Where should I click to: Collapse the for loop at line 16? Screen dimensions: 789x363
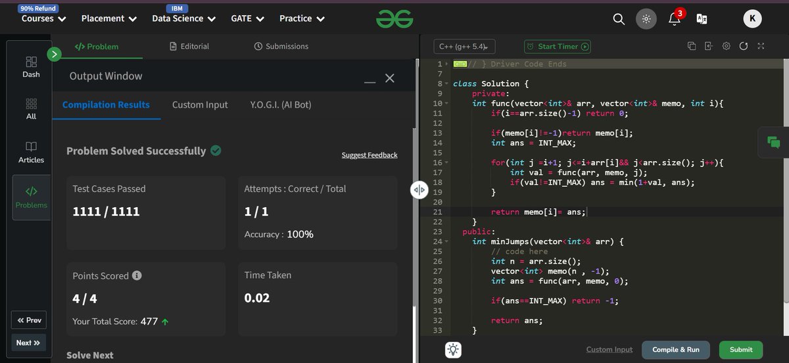(x=446, y=162)
